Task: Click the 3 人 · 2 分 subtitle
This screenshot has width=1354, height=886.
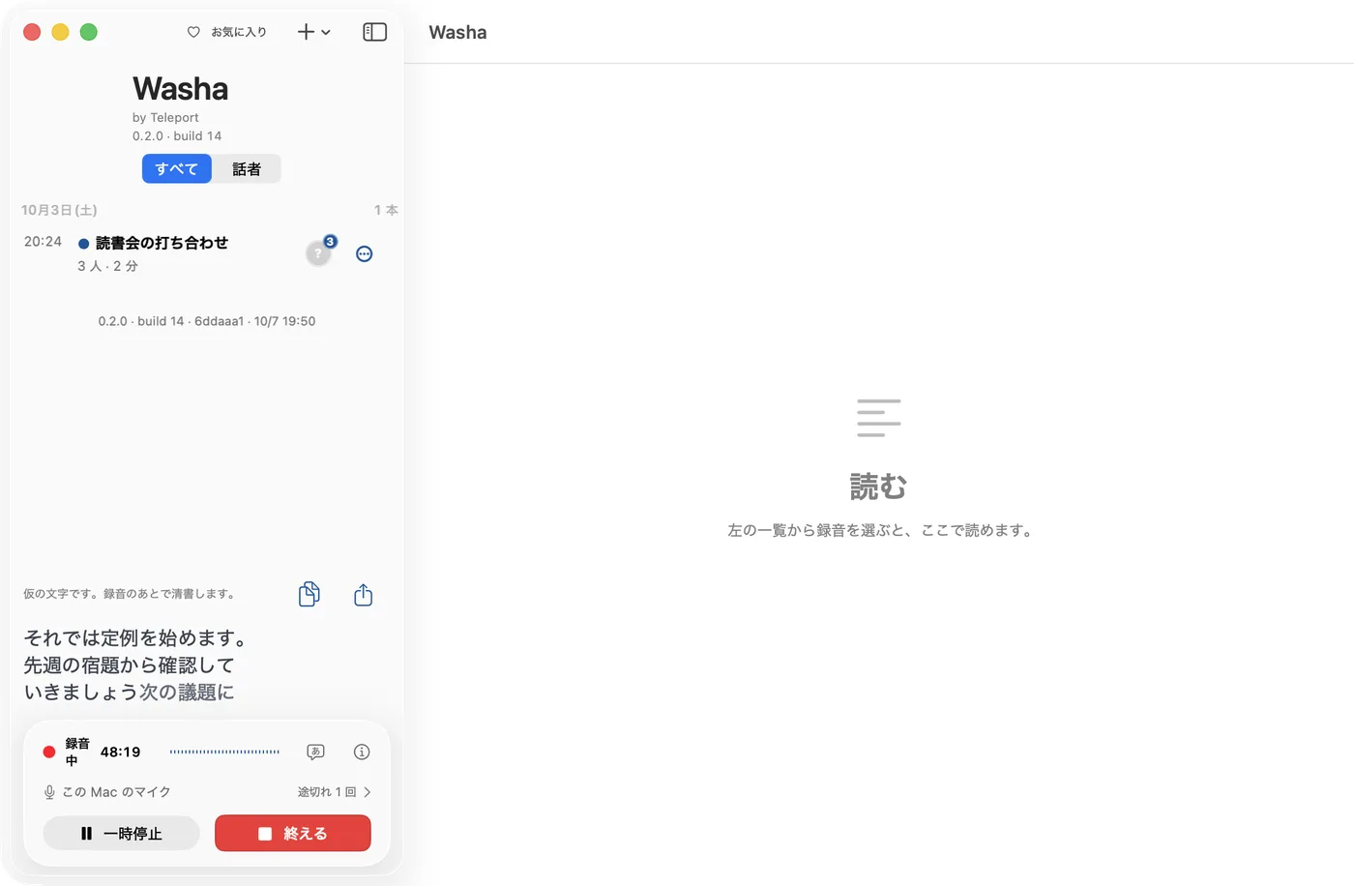Action: click(108, 266)
